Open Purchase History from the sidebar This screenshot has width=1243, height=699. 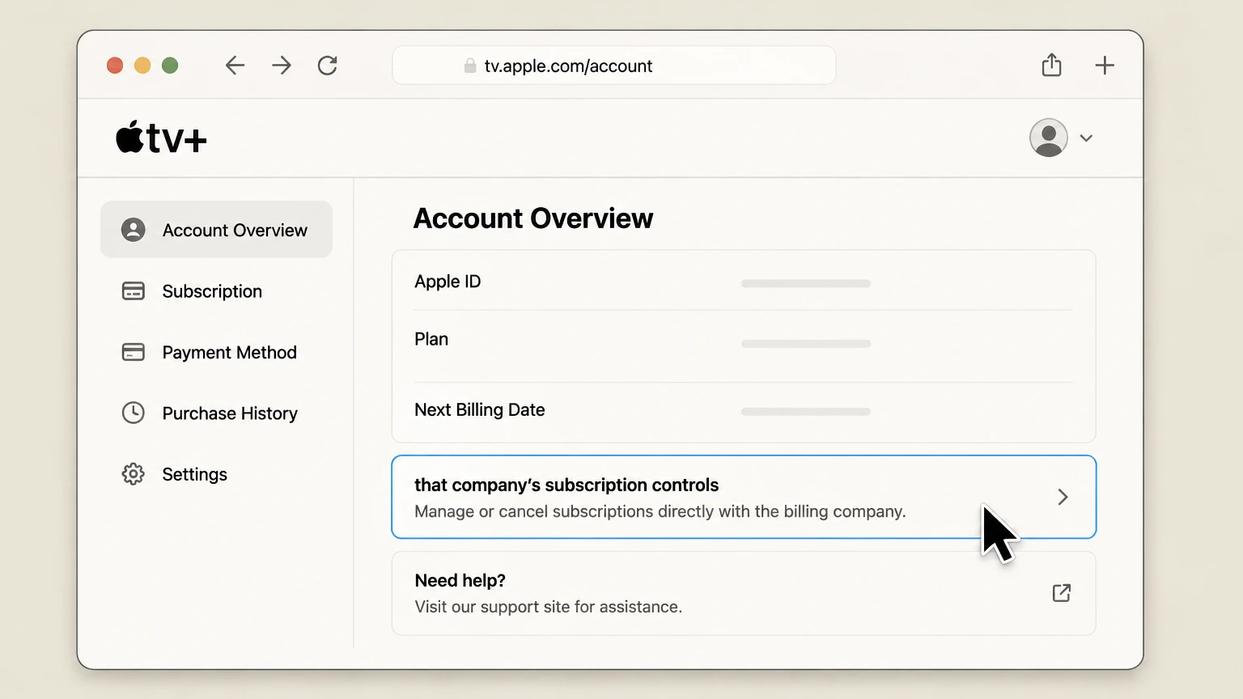click(216, 413)
